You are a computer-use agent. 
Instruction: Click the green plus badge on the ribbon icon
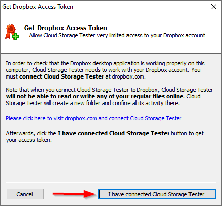16,36
